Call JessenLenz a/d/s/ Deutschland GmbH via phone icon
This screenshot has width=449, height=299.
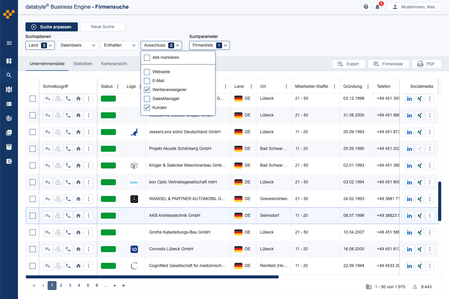click(x=68, y=132)
